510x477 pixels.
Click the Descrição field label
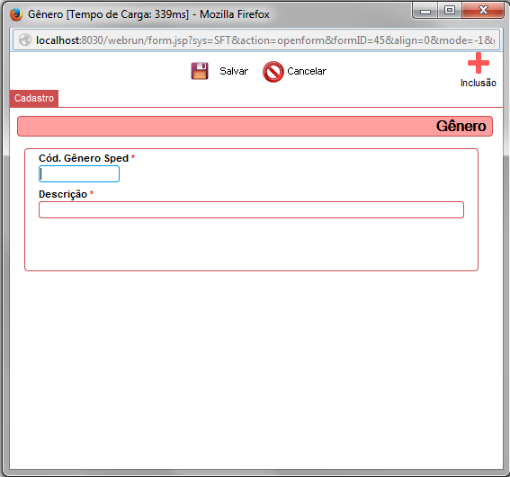[63, 194]
